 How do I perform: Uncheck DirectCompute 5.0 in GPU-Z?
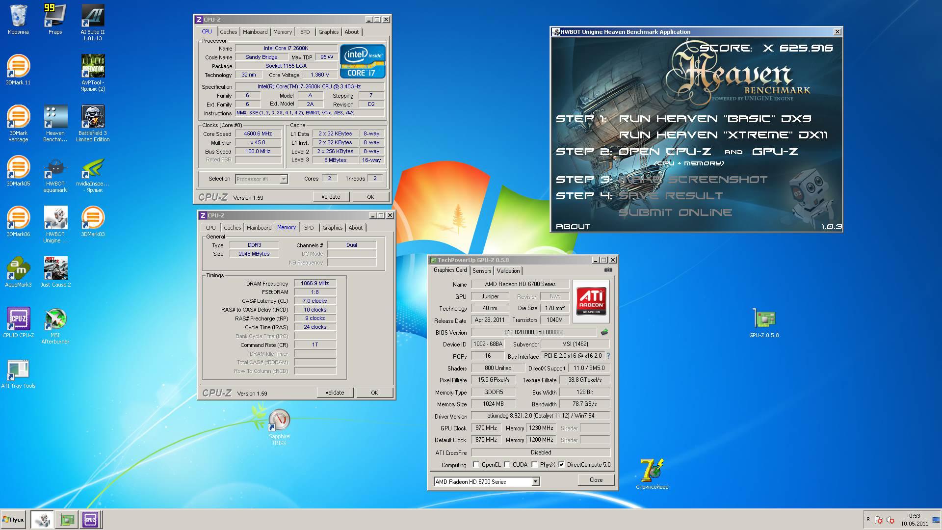tap(561, 464)
